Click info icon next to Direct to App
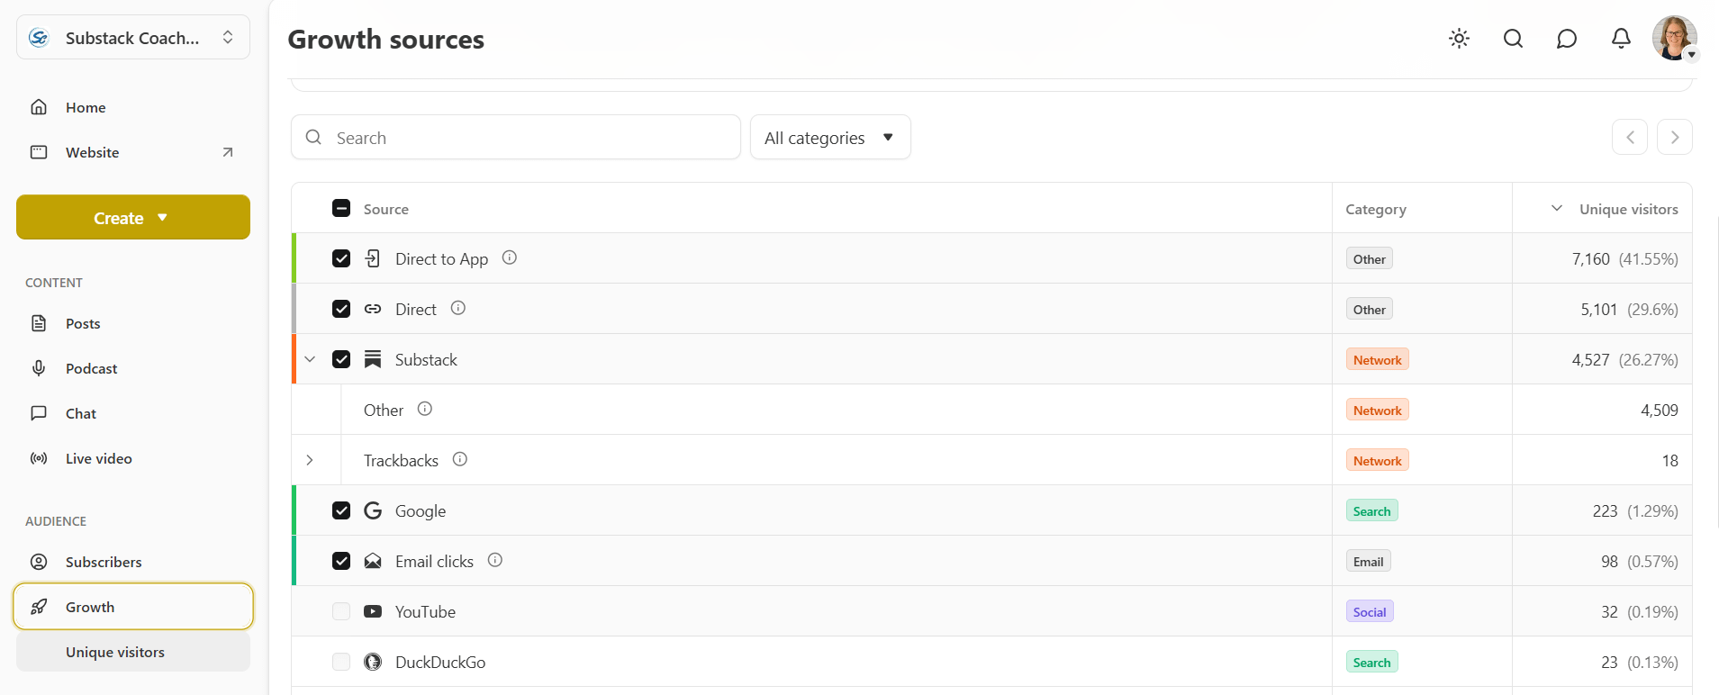This screenshot has width=1719, height=695. pyautogui.click(x=510, y=257)
